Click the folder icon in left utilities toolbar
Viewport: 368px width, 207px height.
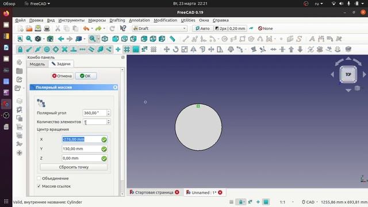coord(19,71)
